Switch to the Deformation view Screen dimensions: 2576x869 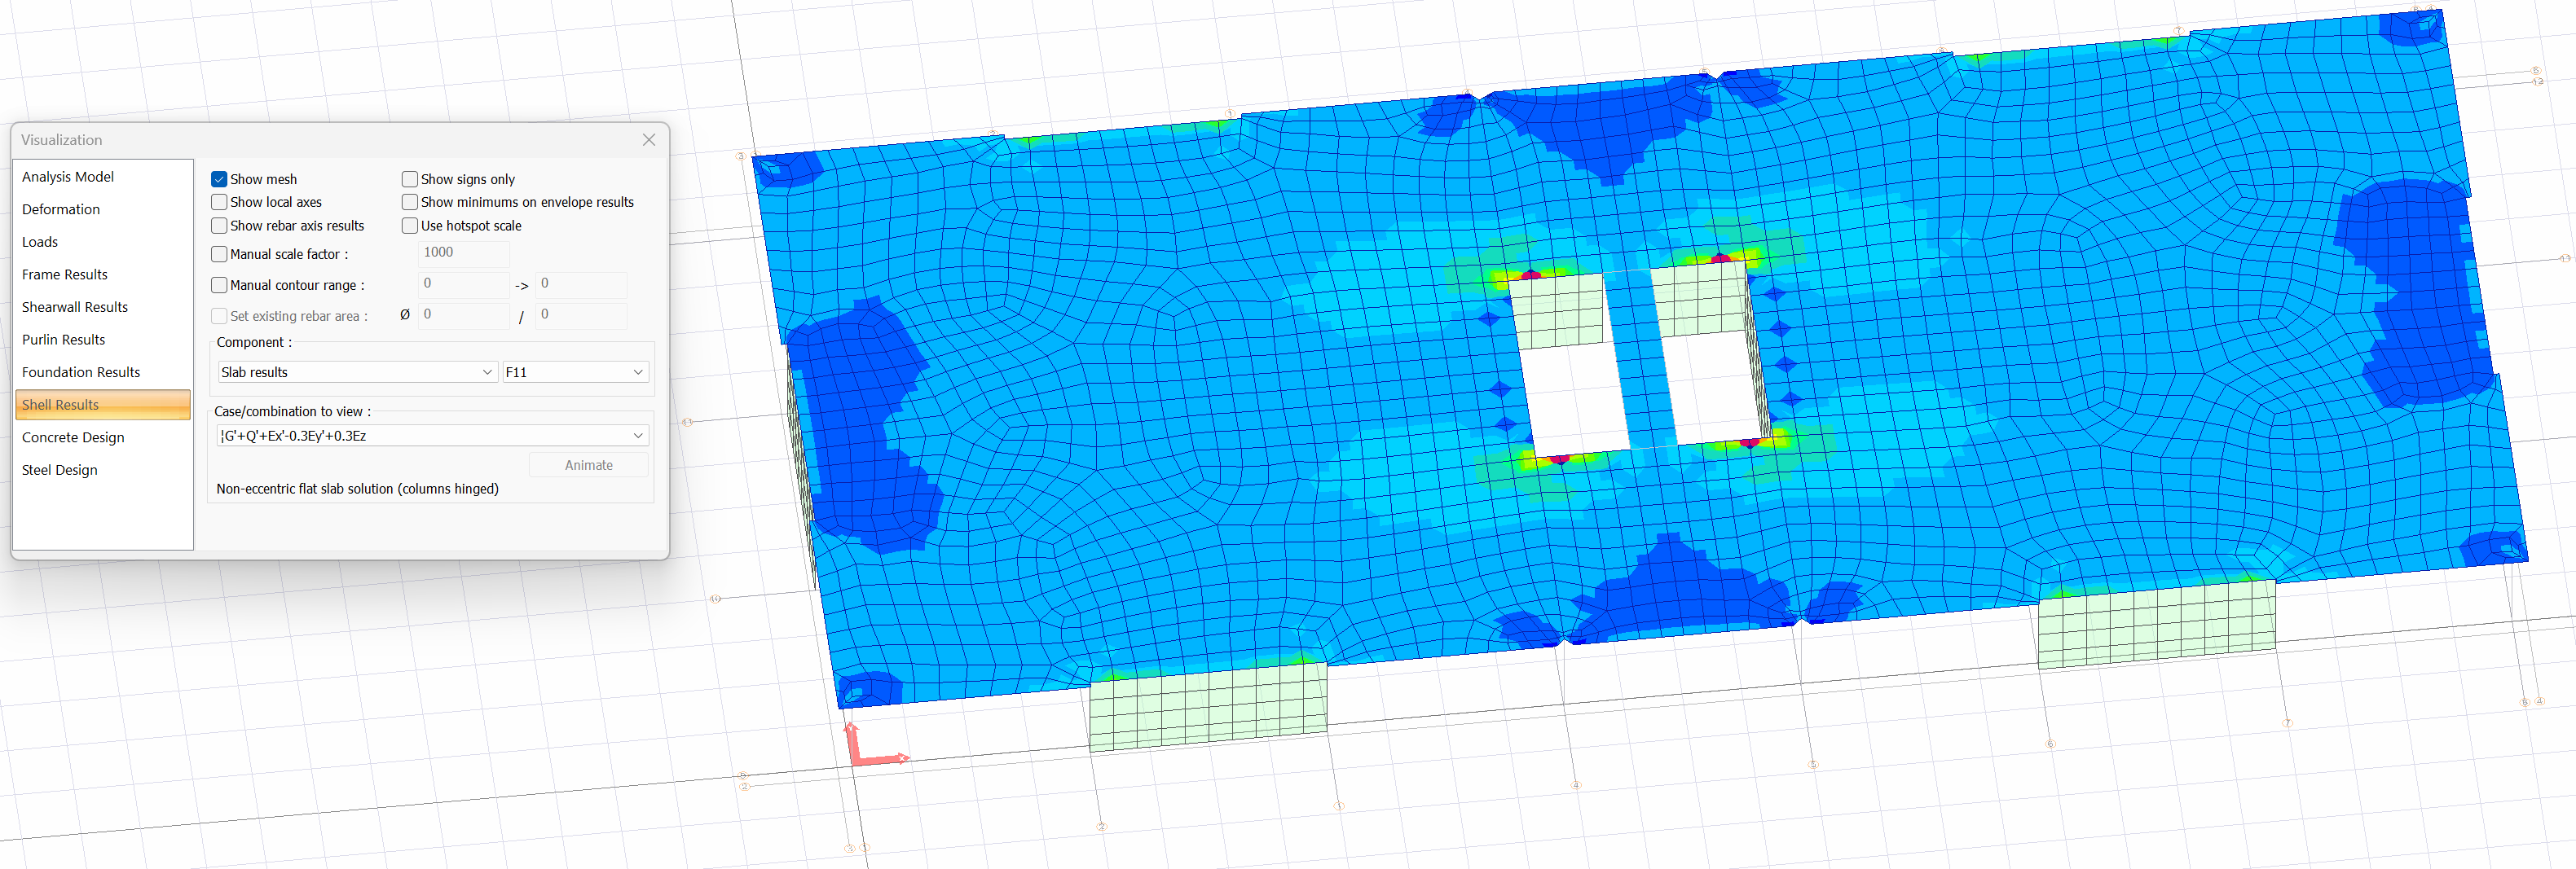pos(61,208)
